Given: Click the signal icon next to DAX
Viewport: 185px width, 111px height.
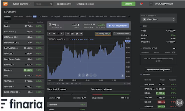Looking at the screenshot, I should pos(9,26).
